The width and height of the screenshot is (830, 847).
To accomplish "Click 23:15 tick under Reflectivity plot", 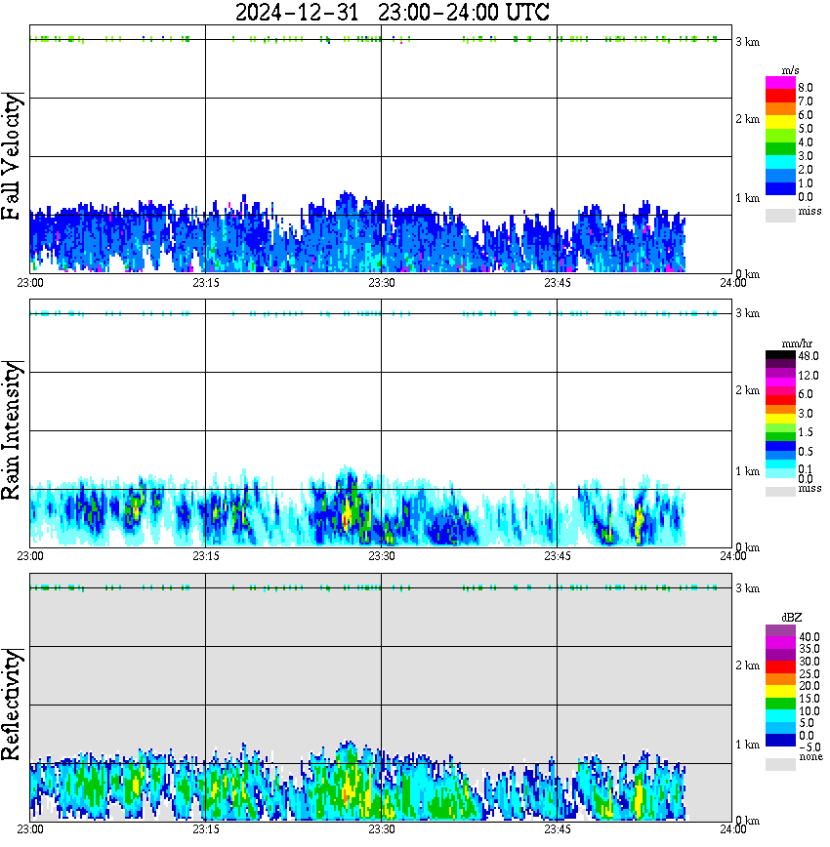I will (205, 830).
